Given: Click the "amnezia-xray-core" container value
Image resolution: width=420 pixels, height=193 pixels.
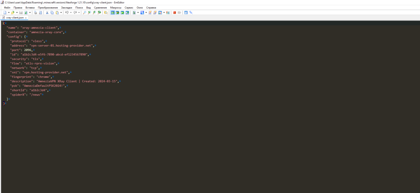Looking at the screenshot, I should (46, 32).
